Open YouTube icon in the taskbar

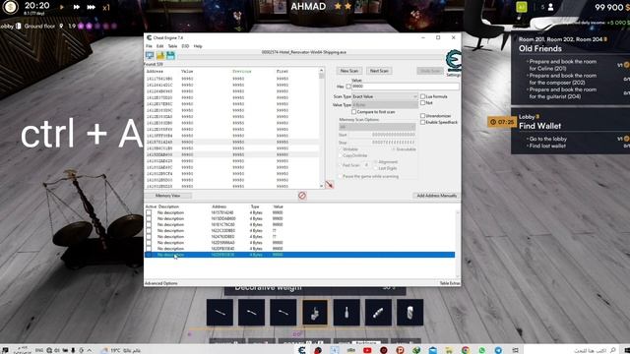tap(367, 350)
